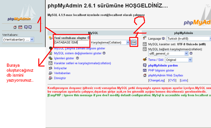Open the SQL query window icon
This screenshot has width=211, height=128.
point(20,27)
